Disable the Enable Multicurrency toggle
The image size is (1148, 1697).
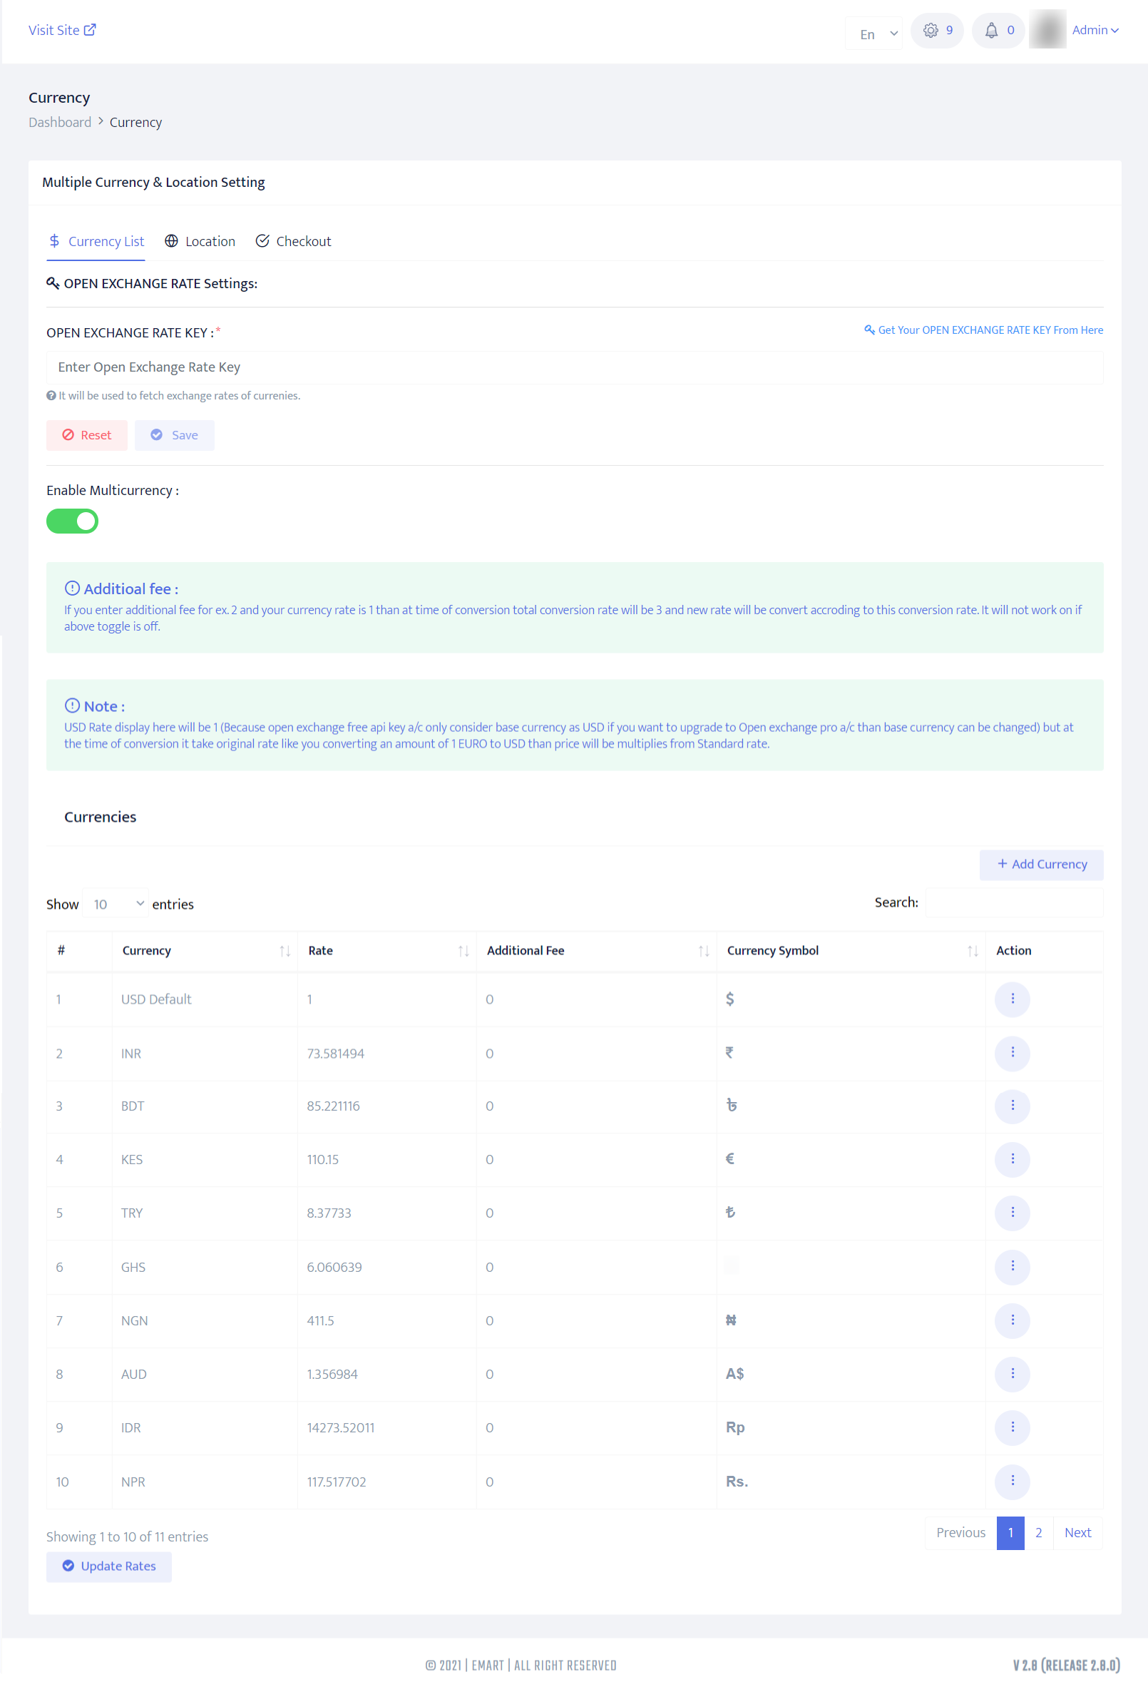[72, 521]
